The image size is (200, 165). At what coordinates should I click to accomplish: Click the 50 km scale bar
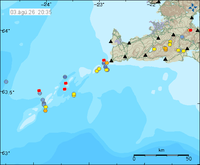161,155
